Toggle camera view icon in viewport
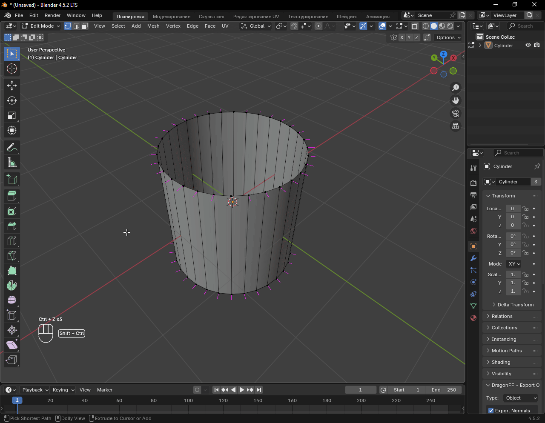The width and height of the screenshot is (545, 423). tap(456, 113)
